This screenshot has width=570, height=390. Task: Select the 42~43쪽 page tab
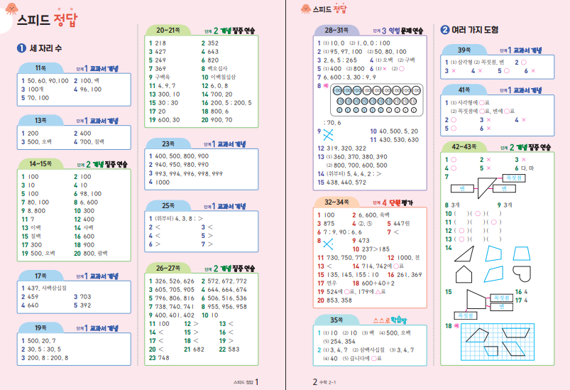(x=464, y=146)
